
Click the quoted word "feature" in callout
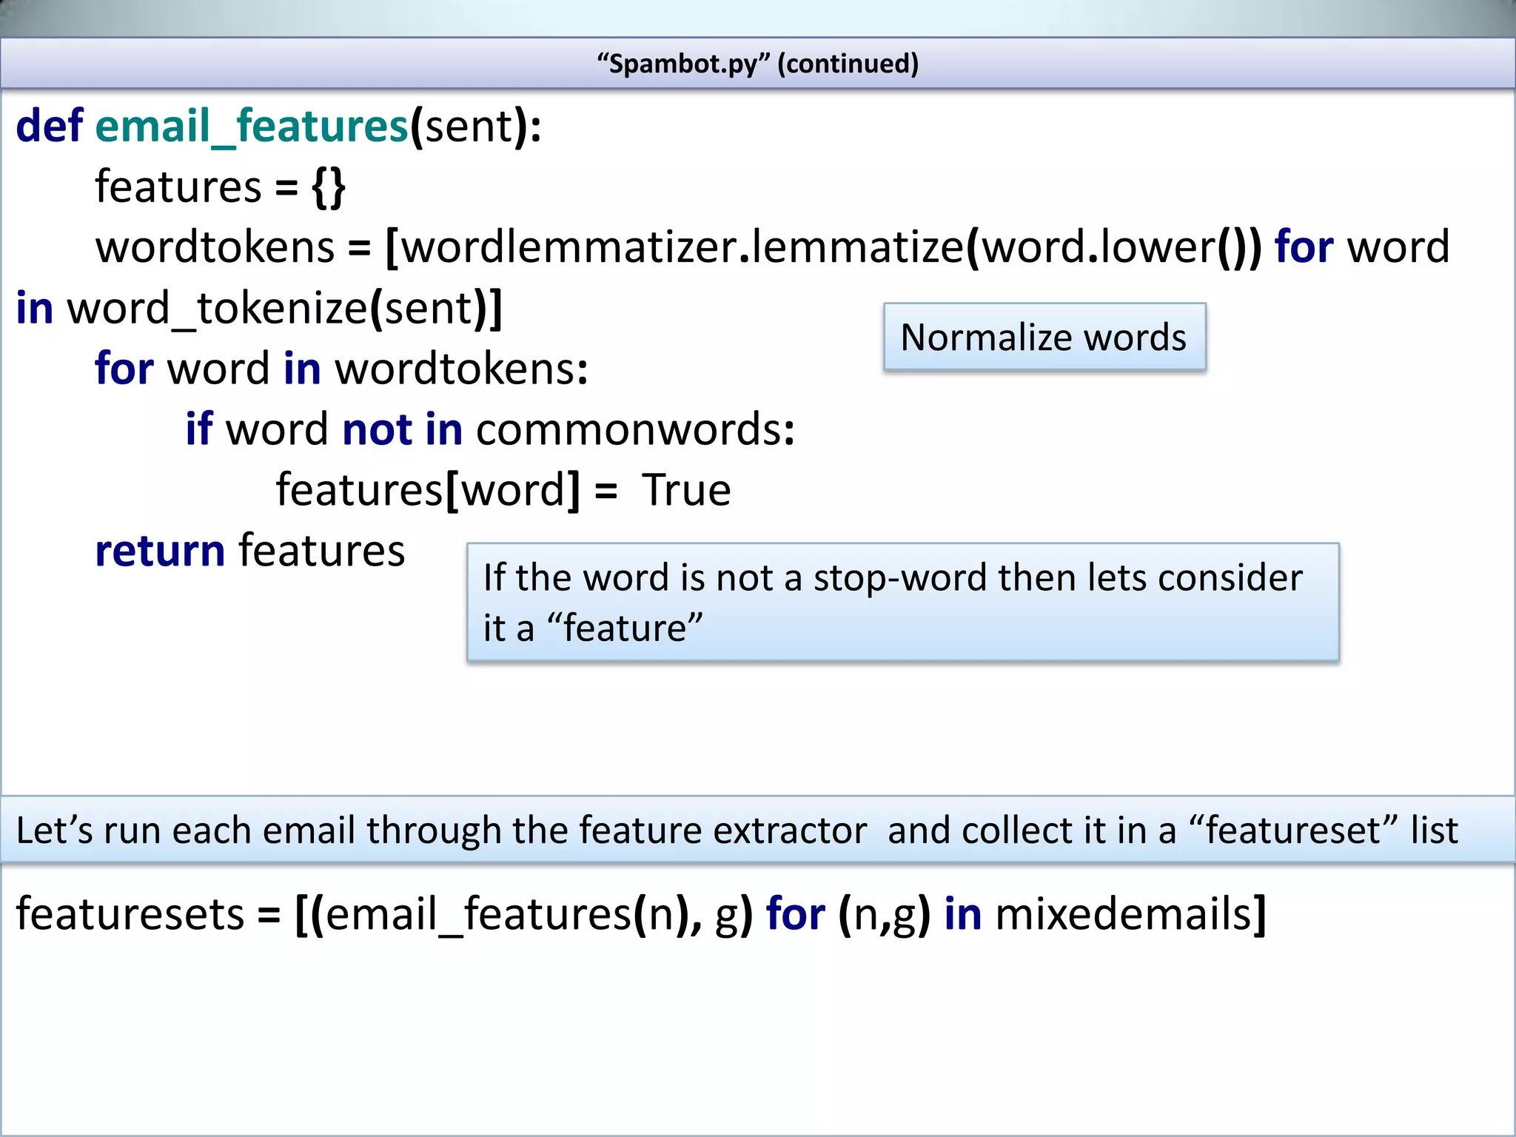(625, 628)
